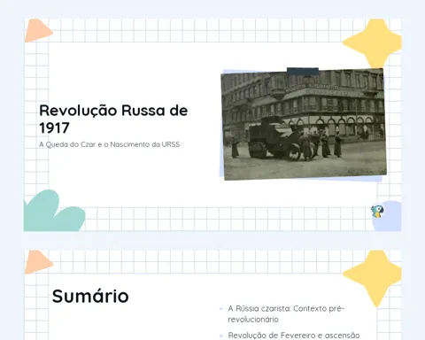Select the yellow star shape on Sumário slide
Viewport: 425px width, 340px height.
click(x=373, y=277)
